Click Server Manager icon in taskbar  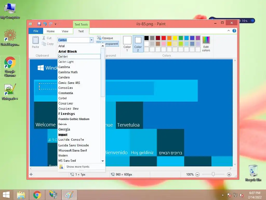(53, 195)
